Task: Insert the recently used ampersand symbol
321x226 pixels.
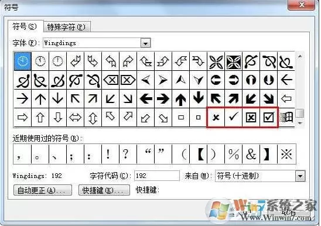Action: point(251,154)
